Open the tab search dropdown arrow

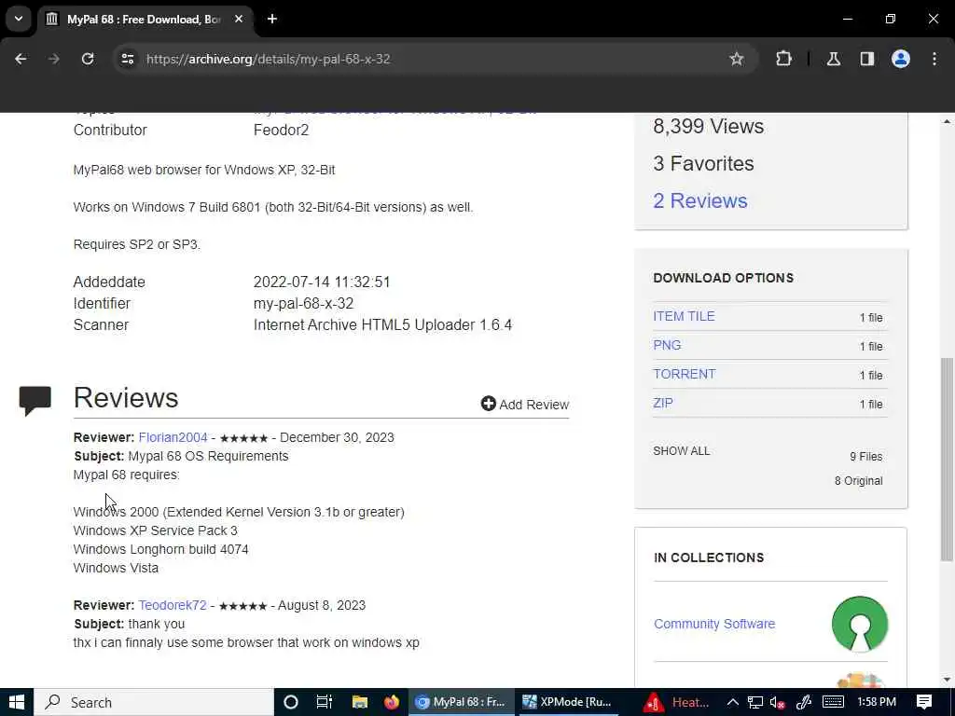point(19,19)
